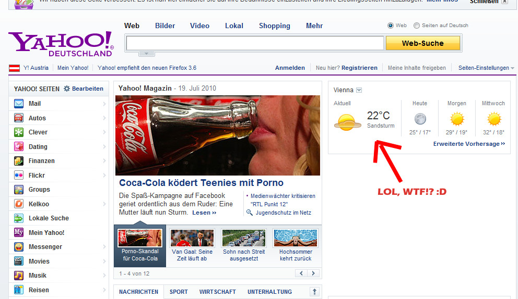Expand the Autos row chevron
This screenshot has height=299, width=518.
pyautogui.click(x=104, y=118)
